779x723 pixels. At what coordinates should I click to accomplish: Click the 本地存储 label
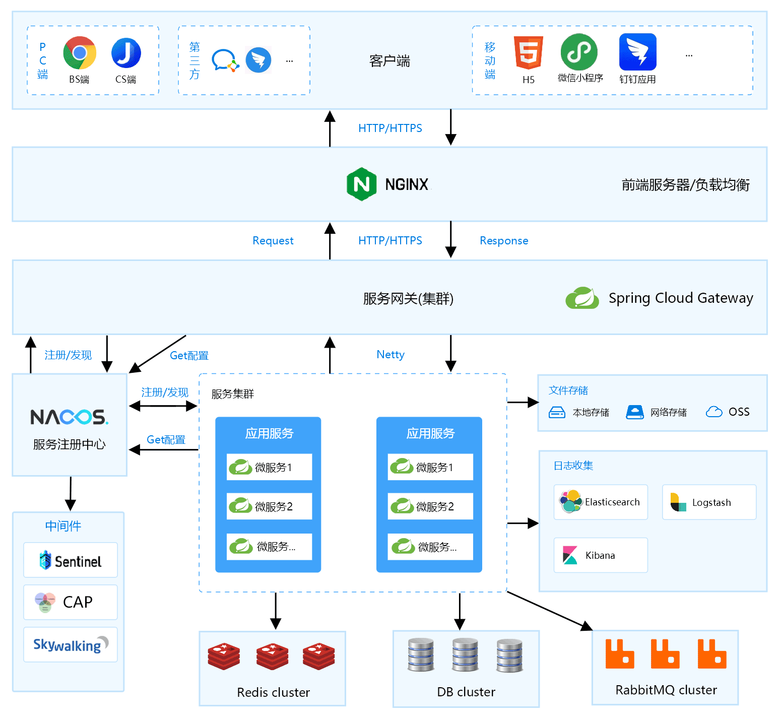[x=591, y=412]
